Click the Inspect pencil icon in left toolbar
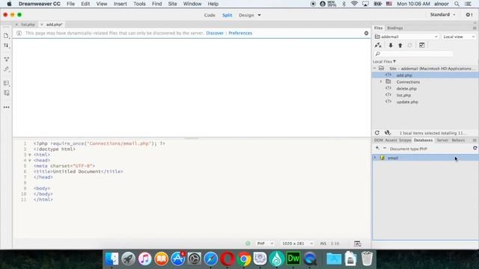The width and height of the screenshot is (479, 269). (x=7, y=69)
